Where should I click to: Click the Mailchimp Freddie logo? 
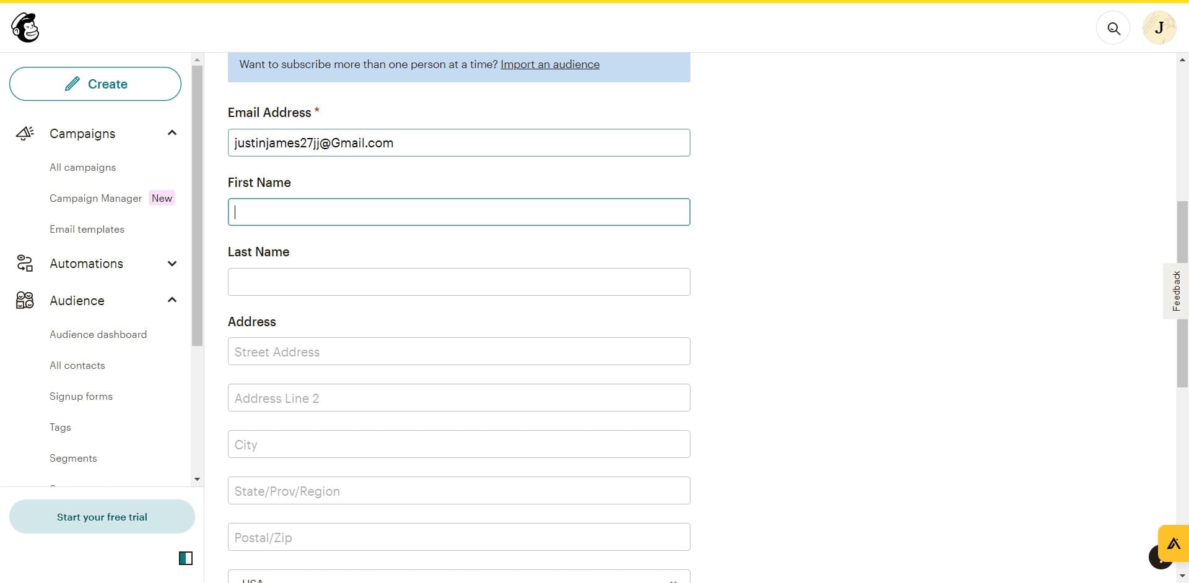tap(25, 27)
